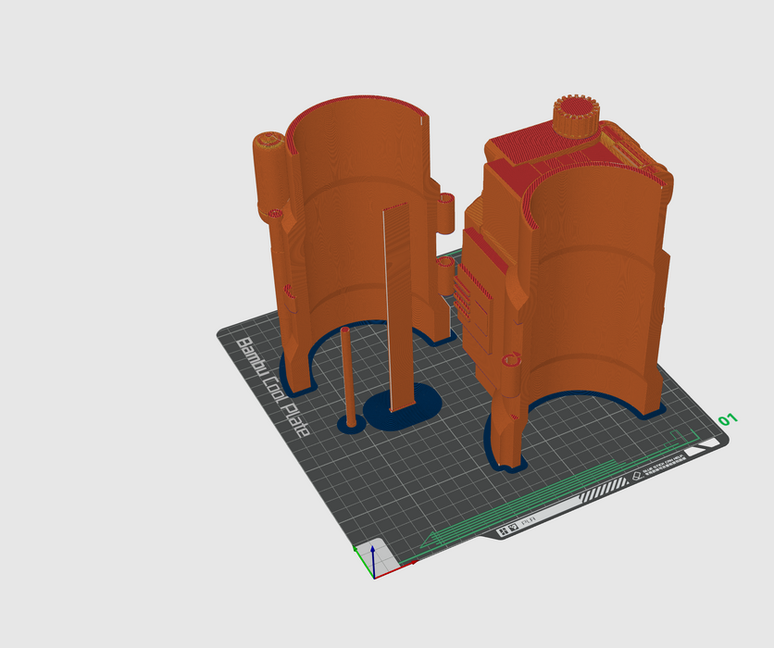Click the gear-shaped knob atop the right model
774x648 pixels.
pos(575,116)
